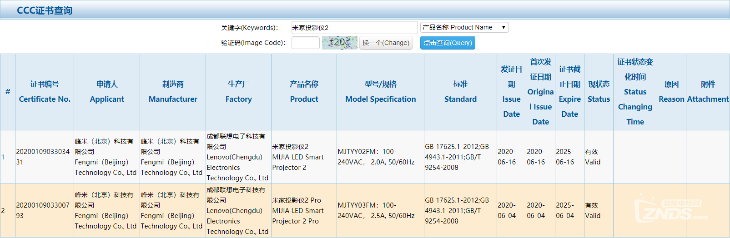730x238 pixels.
Task: Click the captcha image f20c
Action: (340, 43)
